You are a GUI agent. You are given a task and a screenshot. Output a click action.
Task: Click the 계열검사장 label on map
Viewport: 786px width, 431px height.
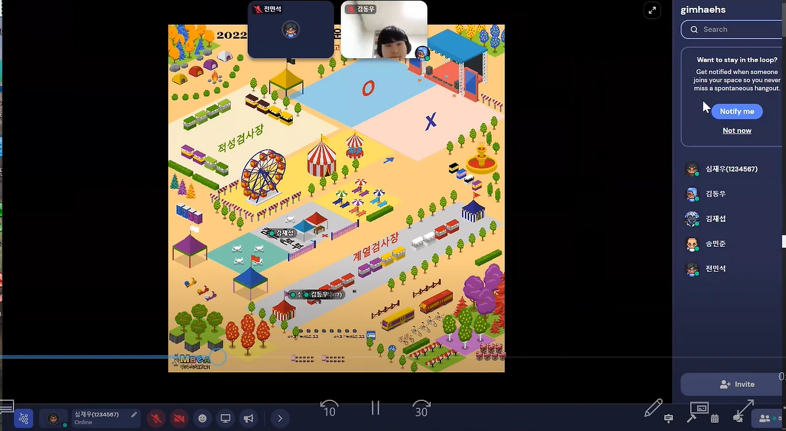[x=376, y=246]
